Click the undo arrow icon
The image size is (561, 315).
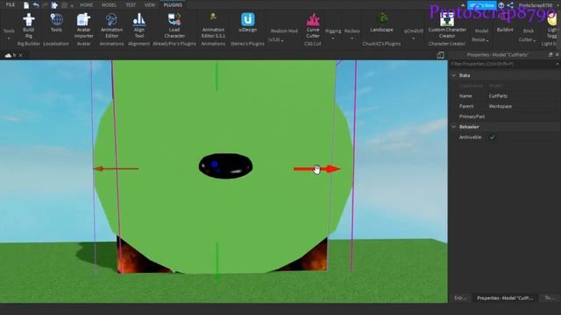coord(36,5)
